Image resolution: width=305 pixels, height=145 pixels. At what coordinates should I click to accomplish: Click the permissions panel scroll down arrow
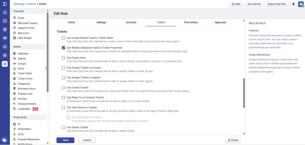click(244, 134)
